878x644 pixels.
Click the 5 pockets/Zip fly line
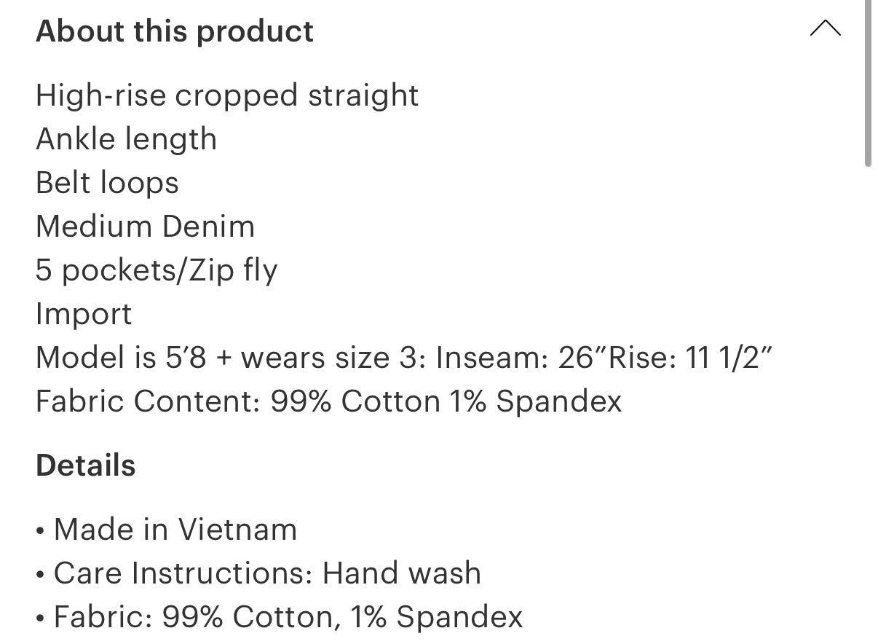pyautogui.click(x=157, y=270)
